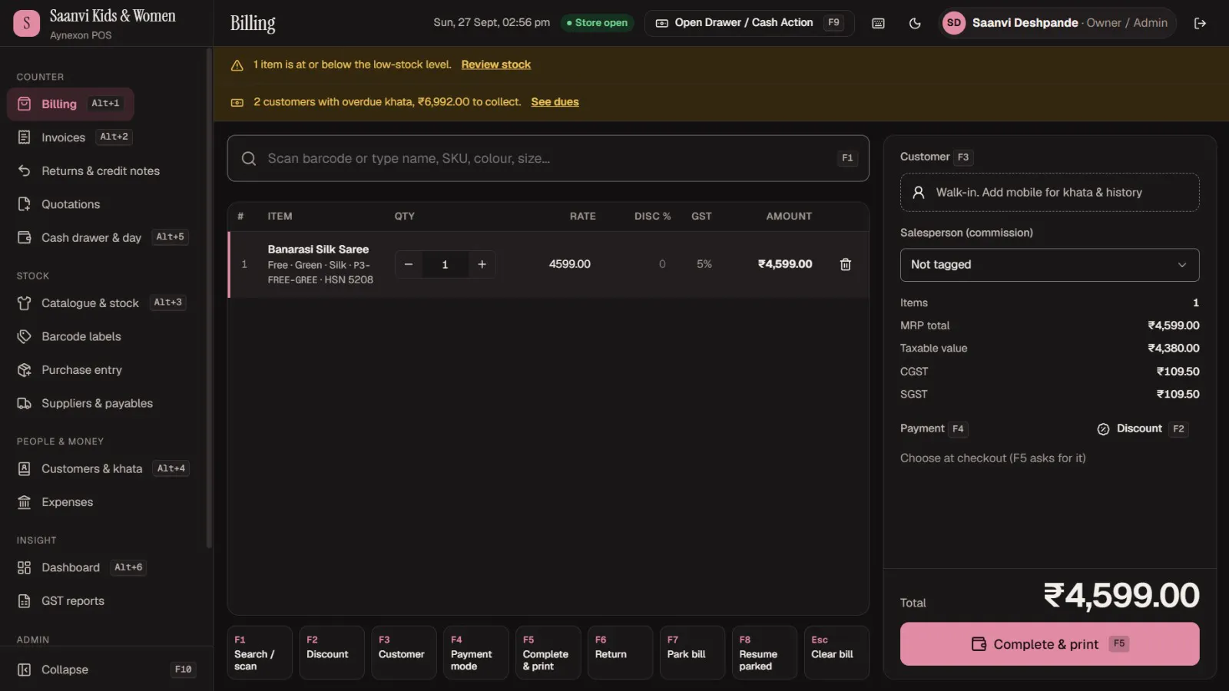Click the logout icon in header
This screenshot has width=1229, height=691.
(x=1200, y=23)
